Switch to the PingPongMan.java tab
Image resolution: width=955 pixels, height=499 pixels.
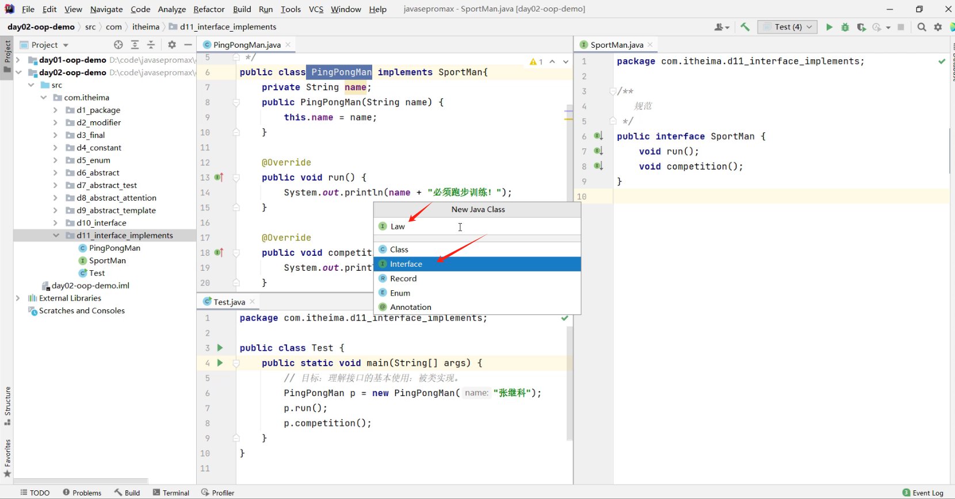tap(246, 45)
